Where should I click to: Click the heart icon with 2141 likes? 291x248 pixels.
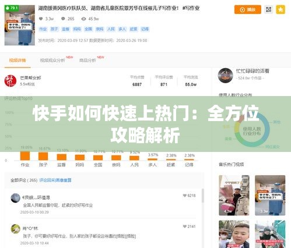(x=185, y=226)
